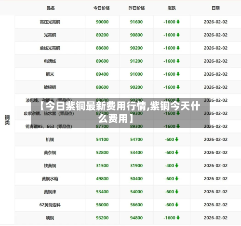
Task: Click today's price 52800
Action: coord(102,152)
